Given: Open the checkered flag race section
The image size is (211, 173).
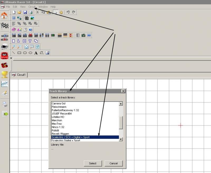Looking at the screenshot, I should (4, 26).
